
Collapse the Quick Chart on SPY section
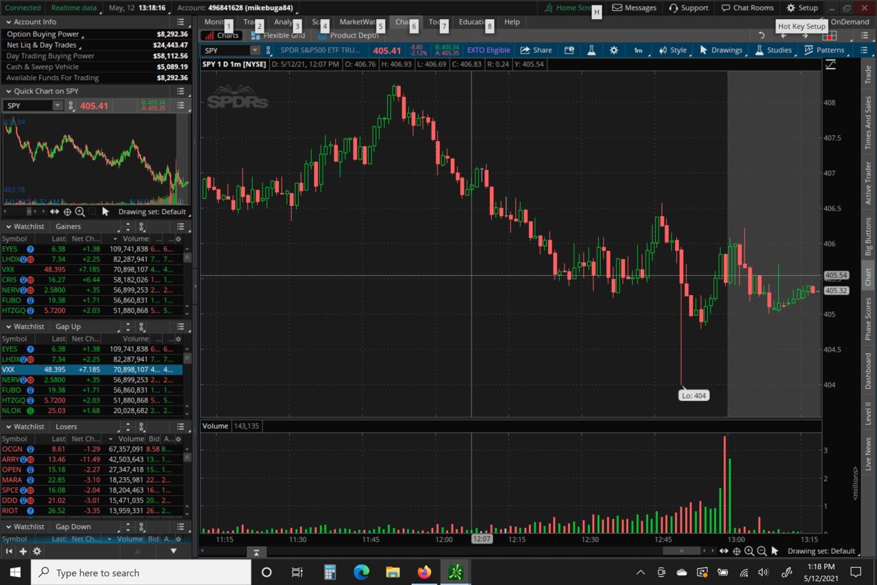9,91
